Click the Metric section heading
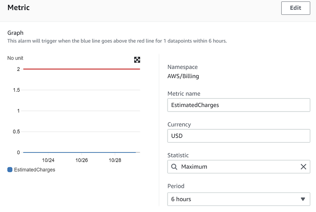 [18, 8]
